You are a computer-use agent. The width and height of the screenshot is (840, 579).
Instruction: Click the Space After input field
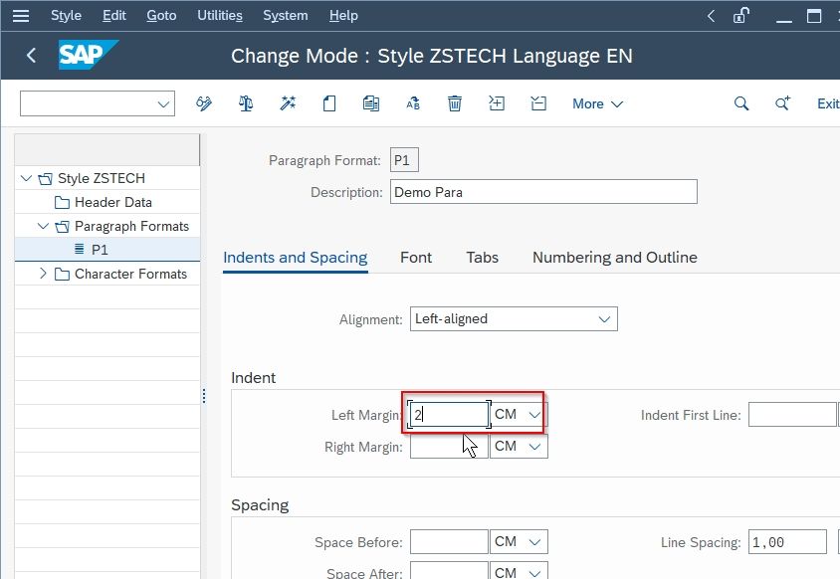pos(449,571)
